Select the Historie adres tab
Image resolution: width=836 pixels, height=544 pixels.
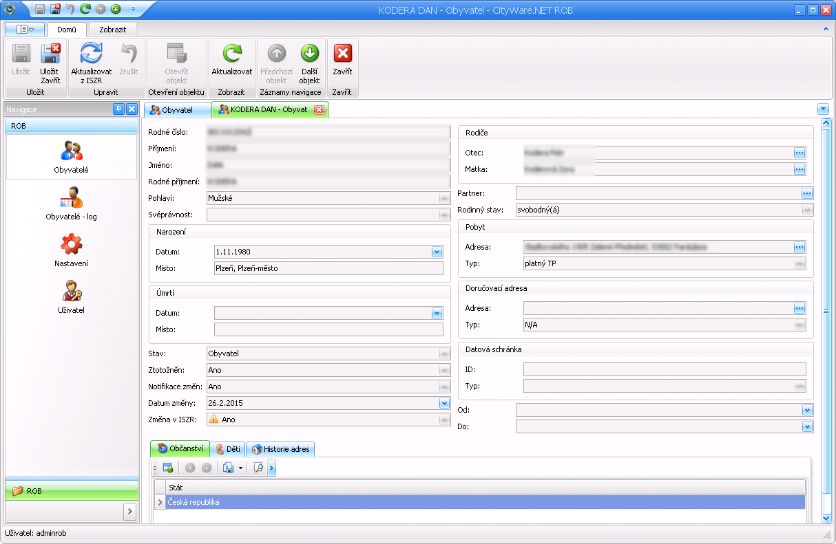280,449
